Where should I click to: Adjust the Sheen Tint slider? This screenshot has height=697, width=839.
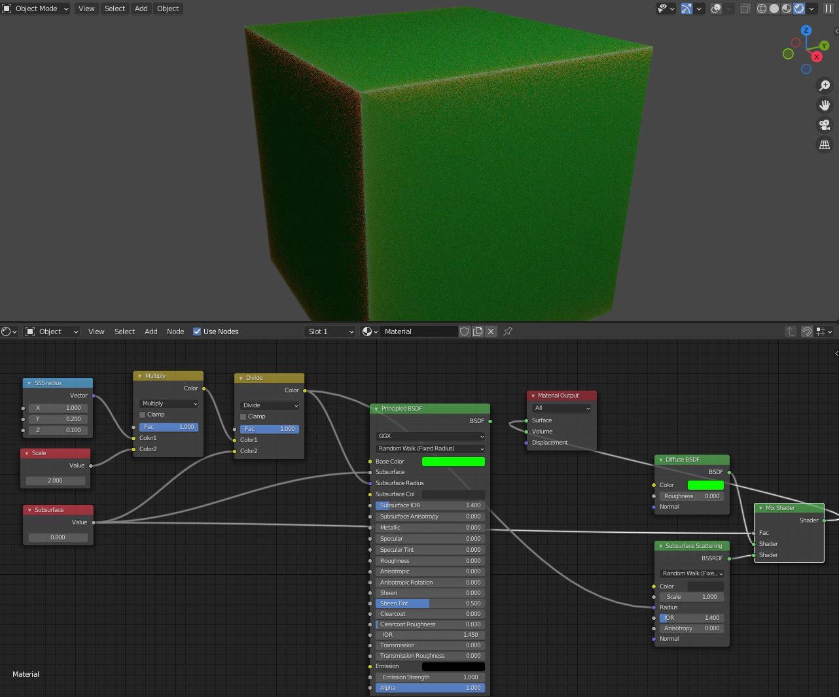(x=430, y=603)
